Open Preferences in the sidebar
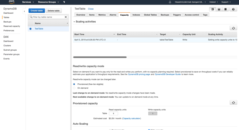Image resolution: width=239 pixels, height=130 pixels. [9, 30]
